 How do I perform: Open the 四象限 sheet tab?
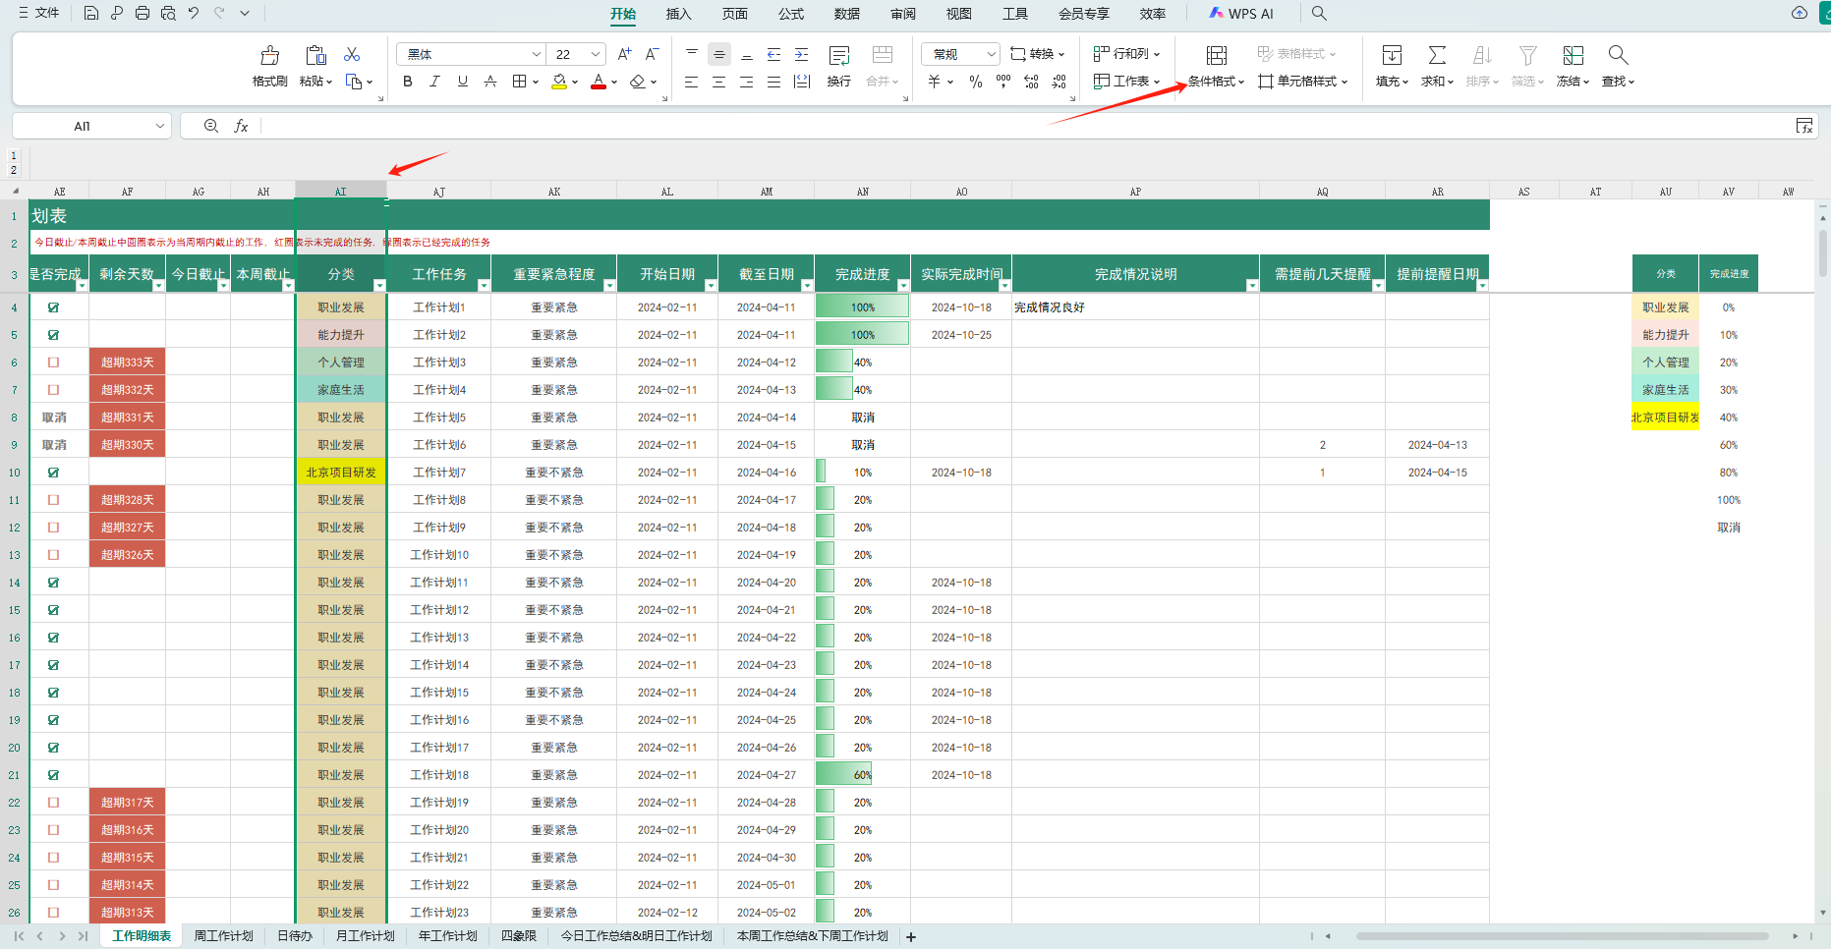click(x=519, y=936)
